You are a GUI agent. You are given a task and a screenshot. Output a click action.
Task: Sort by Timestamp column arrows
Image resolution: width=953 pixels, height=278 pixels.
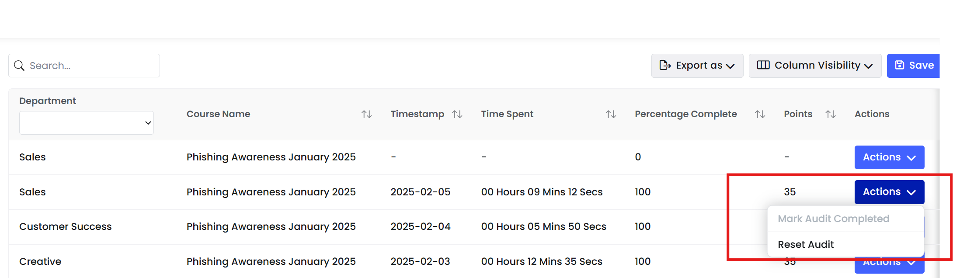[457, 114]
